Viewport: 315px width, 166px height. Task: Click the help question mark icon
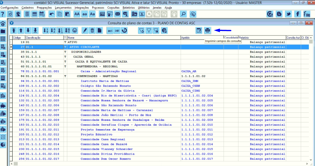click(3, 14)
